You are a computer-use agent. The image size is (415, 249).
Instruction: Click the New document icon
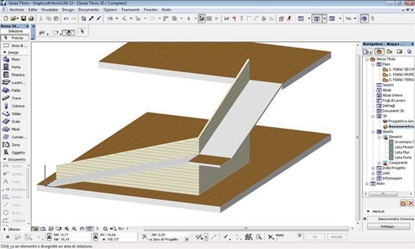(6, 19)
